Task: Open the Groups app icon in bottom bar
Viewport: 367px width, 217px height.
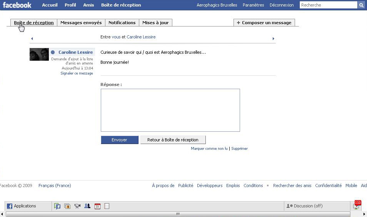Action: pos(87,206)
